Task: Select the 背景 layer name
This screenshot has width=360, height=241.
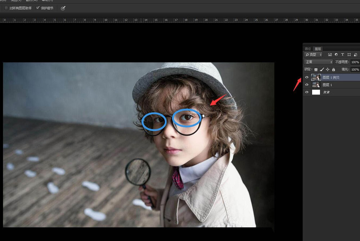Action: (326, 92)
